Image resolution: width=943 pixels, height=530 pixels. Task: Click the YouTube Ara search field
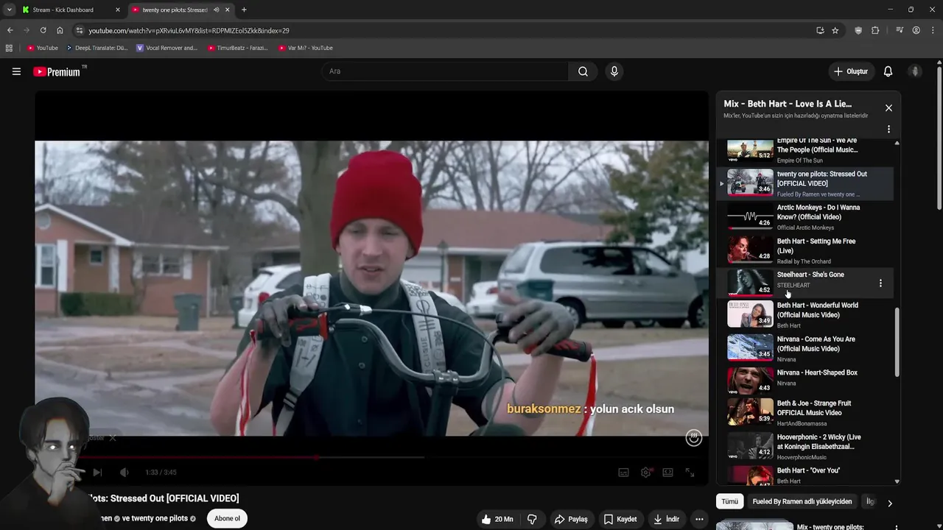[x=444, y=71]
